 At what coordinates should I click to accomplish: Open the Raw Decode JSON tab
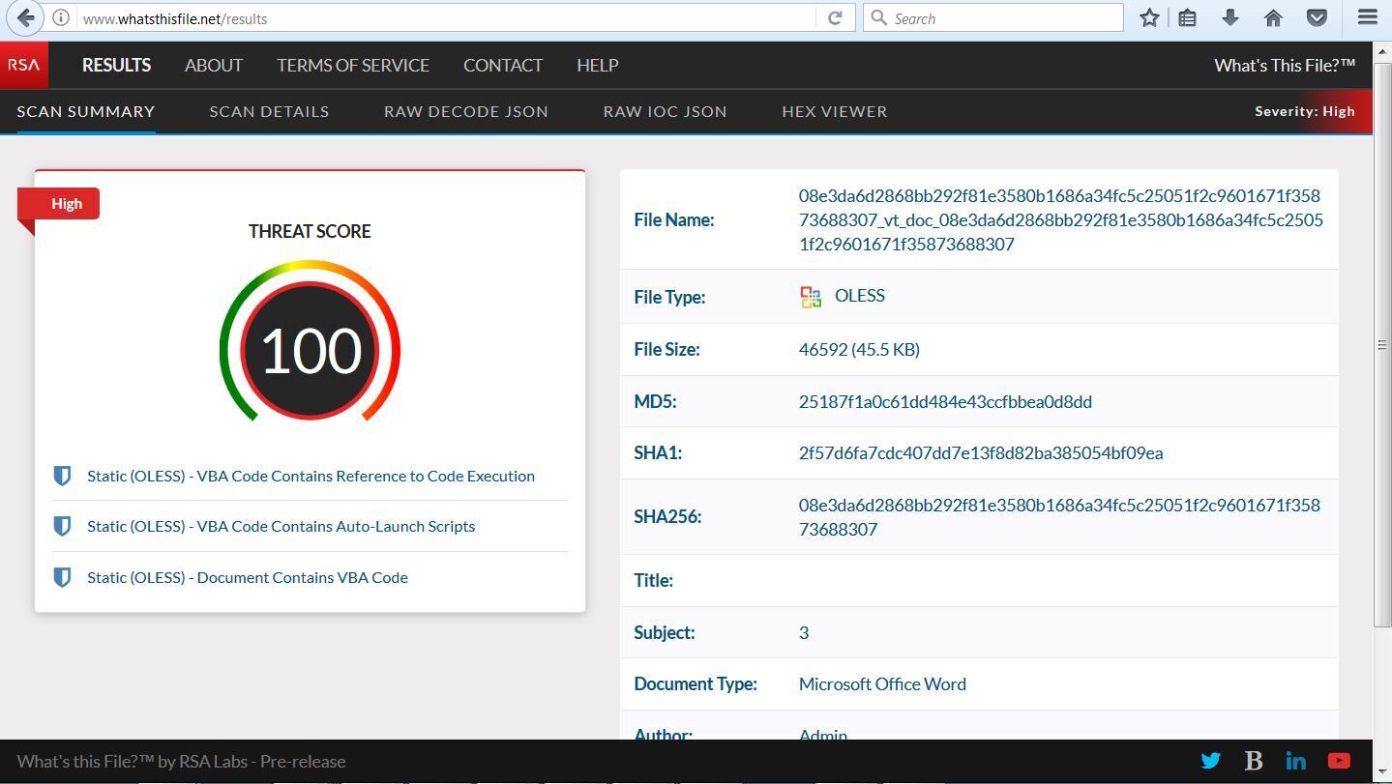click(465, 111)
